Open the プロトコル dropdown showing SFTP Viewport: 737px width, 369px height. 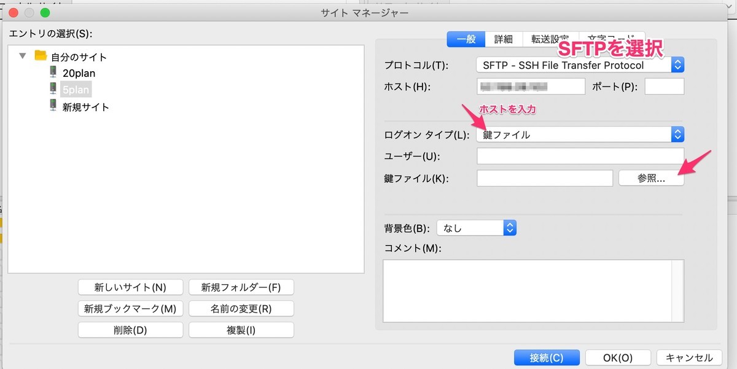point(580,64)
